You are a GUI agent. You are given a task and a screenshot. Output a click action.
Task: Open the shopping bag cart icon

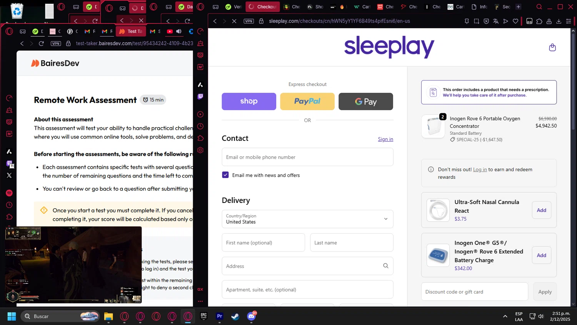[552, 47]
